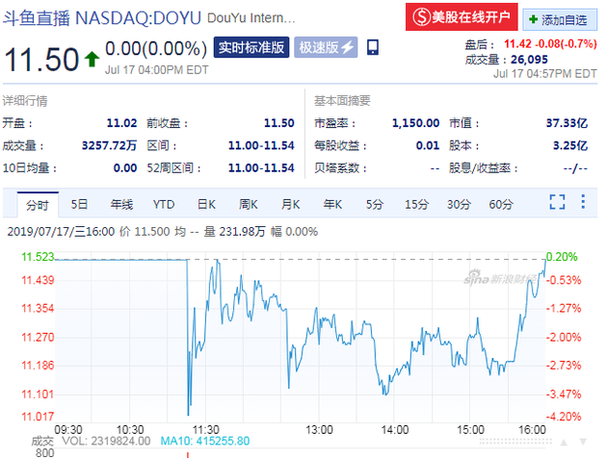Screen dimensions: 607x458
Task: Click the 区间 value 11.00-11.54
Action: (261, 145)
